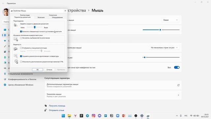
Task: Click the pointer trail length slider
Action: click(x=35, y=51)
